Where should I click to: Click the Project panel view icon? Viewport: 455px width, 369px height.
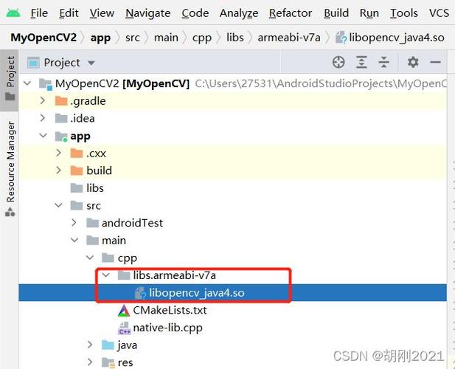tap(33, 63)
